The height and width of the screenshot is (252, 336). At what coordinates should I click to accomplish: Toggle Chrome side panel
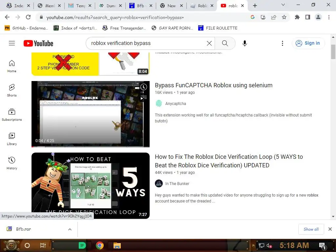(x=308, y=17)
